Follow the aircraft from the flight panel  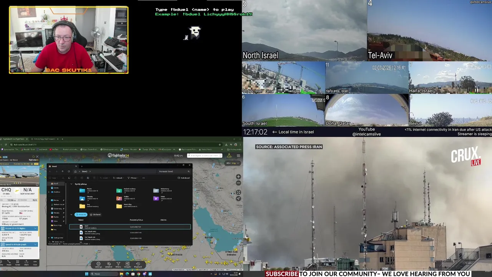pyautogui.click(x=18, y=263)
